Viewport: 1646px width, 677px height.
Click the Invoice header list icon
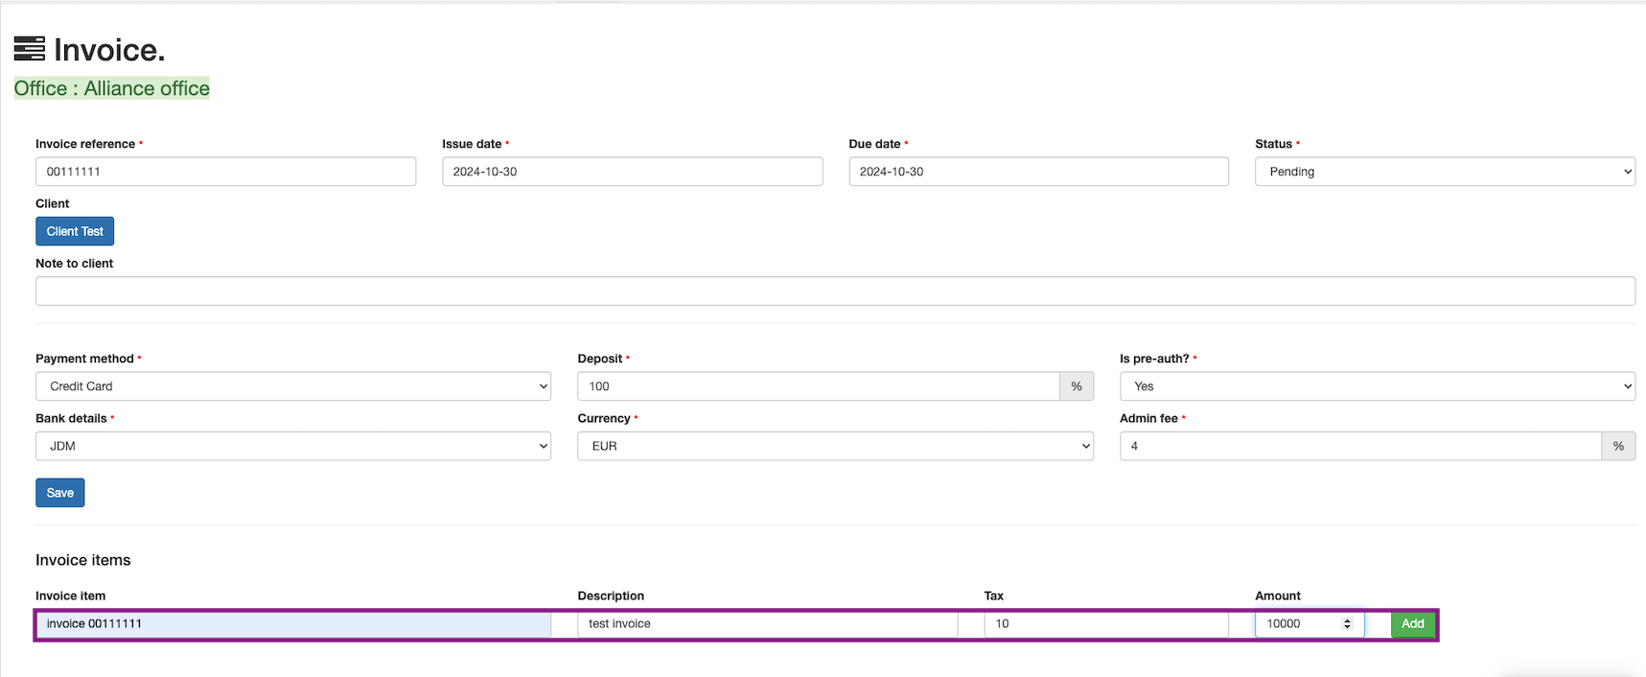click(29, 49)
